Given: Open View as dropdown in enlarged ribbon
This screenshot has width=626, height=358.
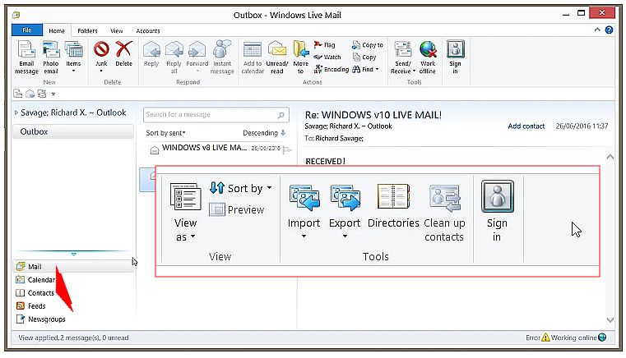Looking at the screenshot, I should click(185, 212).
